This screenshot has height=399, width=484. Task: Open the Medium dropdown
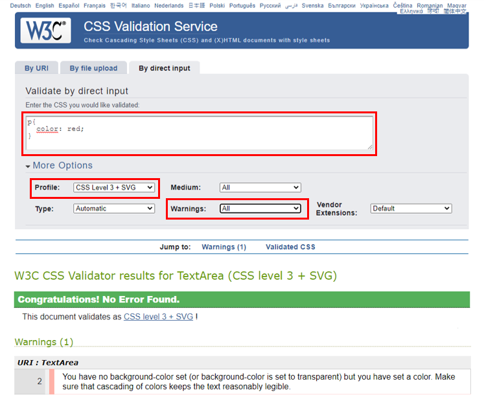(x=260, y=187)
